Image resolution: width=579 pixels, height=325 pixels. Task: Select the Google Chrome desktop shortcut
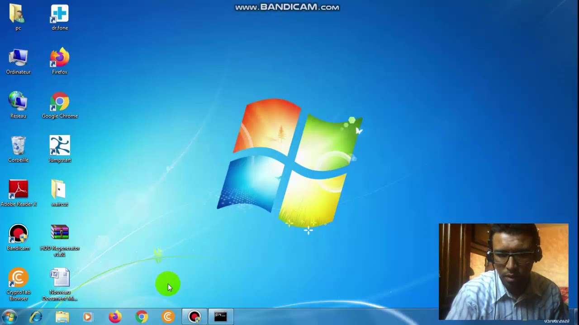60,105
